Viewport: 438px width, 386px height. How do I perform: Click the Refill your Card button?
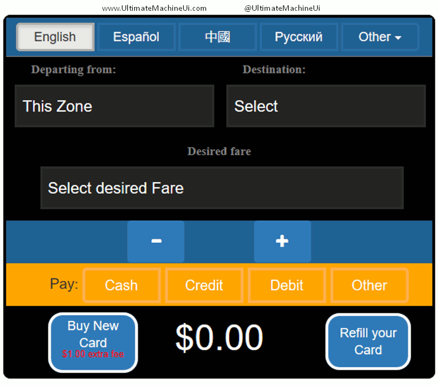pyautogui.click(x=368, y=342)
